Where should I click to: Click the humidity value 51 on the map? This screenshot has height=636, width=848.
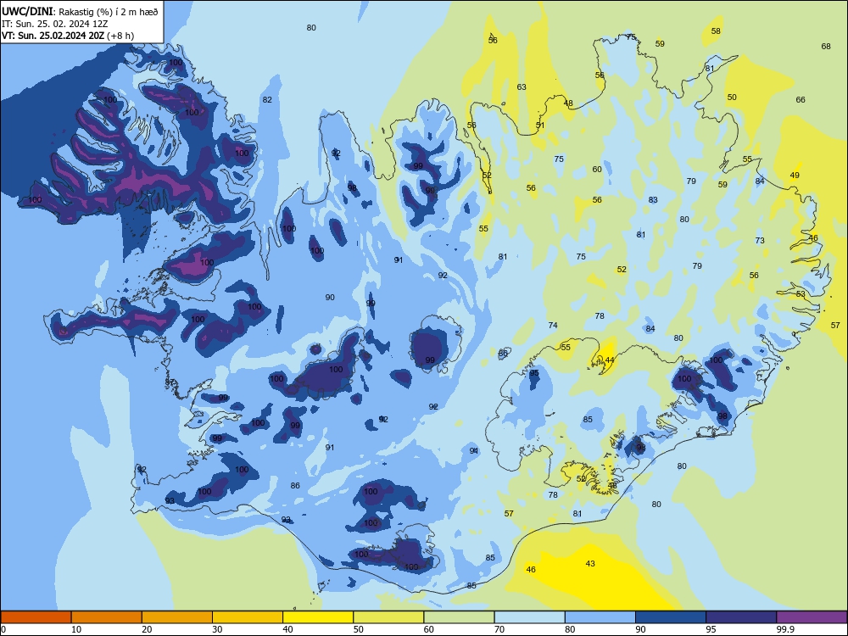[x=540, y=125]
